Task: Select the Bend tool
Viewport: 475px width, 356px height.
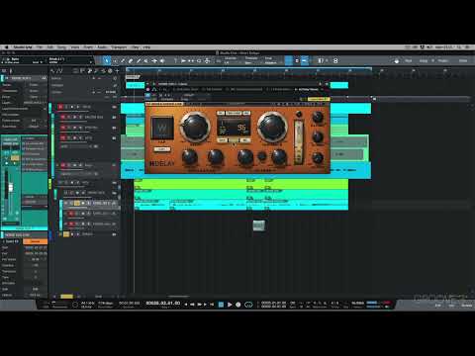Action: click(154, 60)
